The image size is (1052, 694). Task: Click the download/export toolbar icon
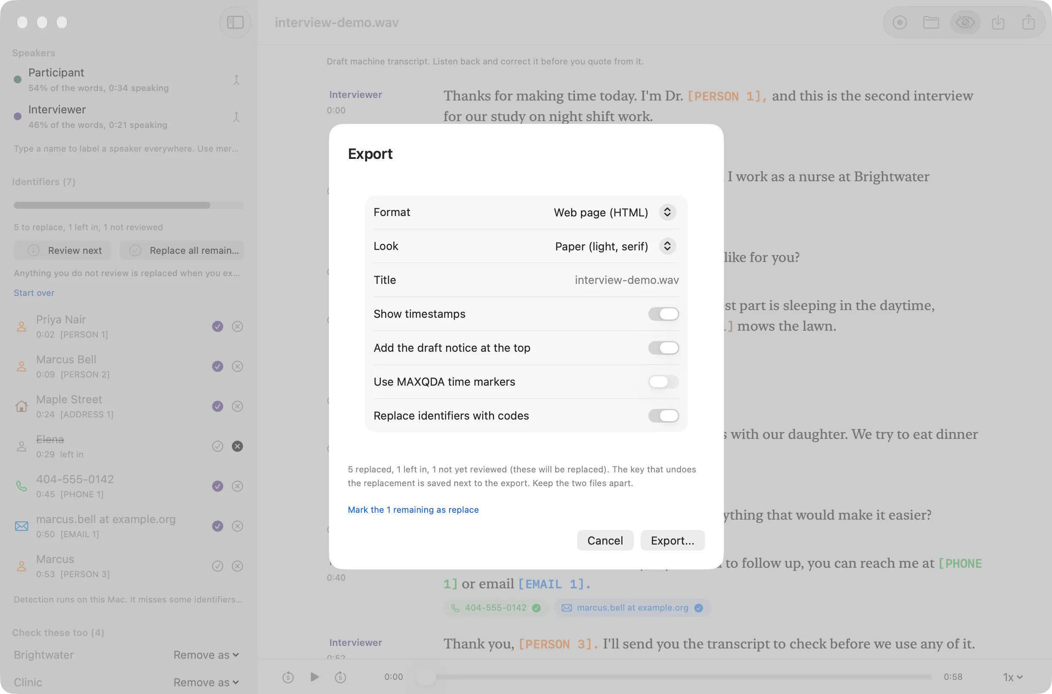(997, 22)
